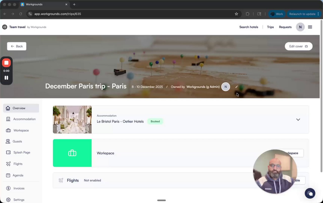
Task: Close the Workgrounds browser tab
Action: tap(66, 4)
